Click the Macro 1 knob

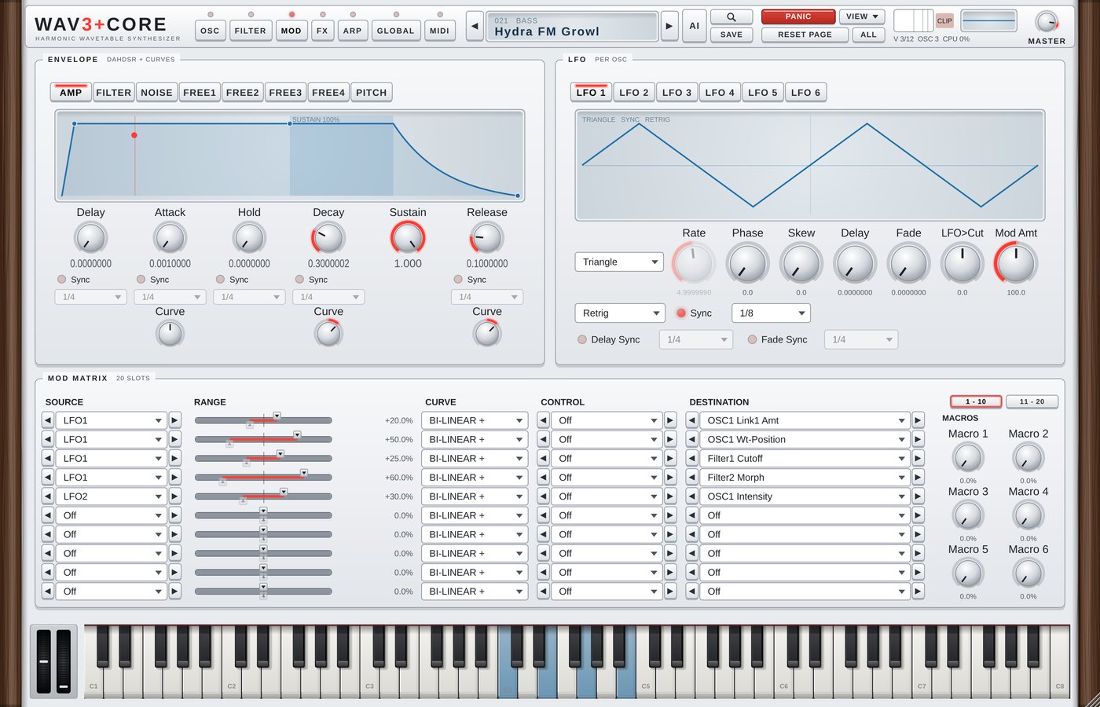(968, 458)
